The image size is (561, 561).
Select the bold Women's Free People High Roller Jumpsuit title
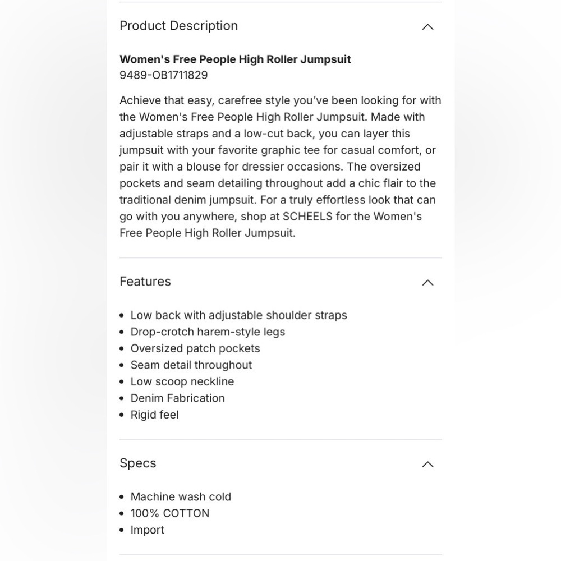pos(235,59)
